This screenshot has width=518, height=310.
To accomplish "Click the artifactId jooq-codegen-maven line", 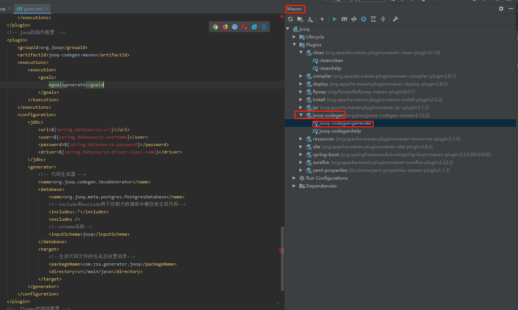I will point(74,55).
